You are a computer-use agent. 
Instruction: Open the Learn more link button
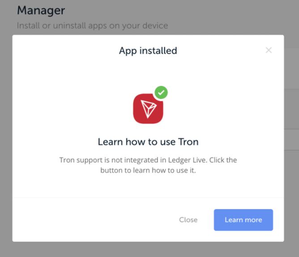[x=243, y=220]
